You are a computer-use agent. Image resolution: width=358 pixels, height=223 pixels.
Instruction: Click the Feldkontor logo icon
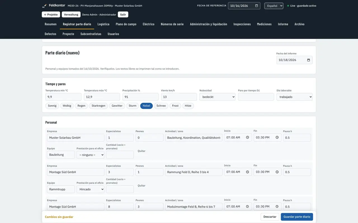pos(44,6)
